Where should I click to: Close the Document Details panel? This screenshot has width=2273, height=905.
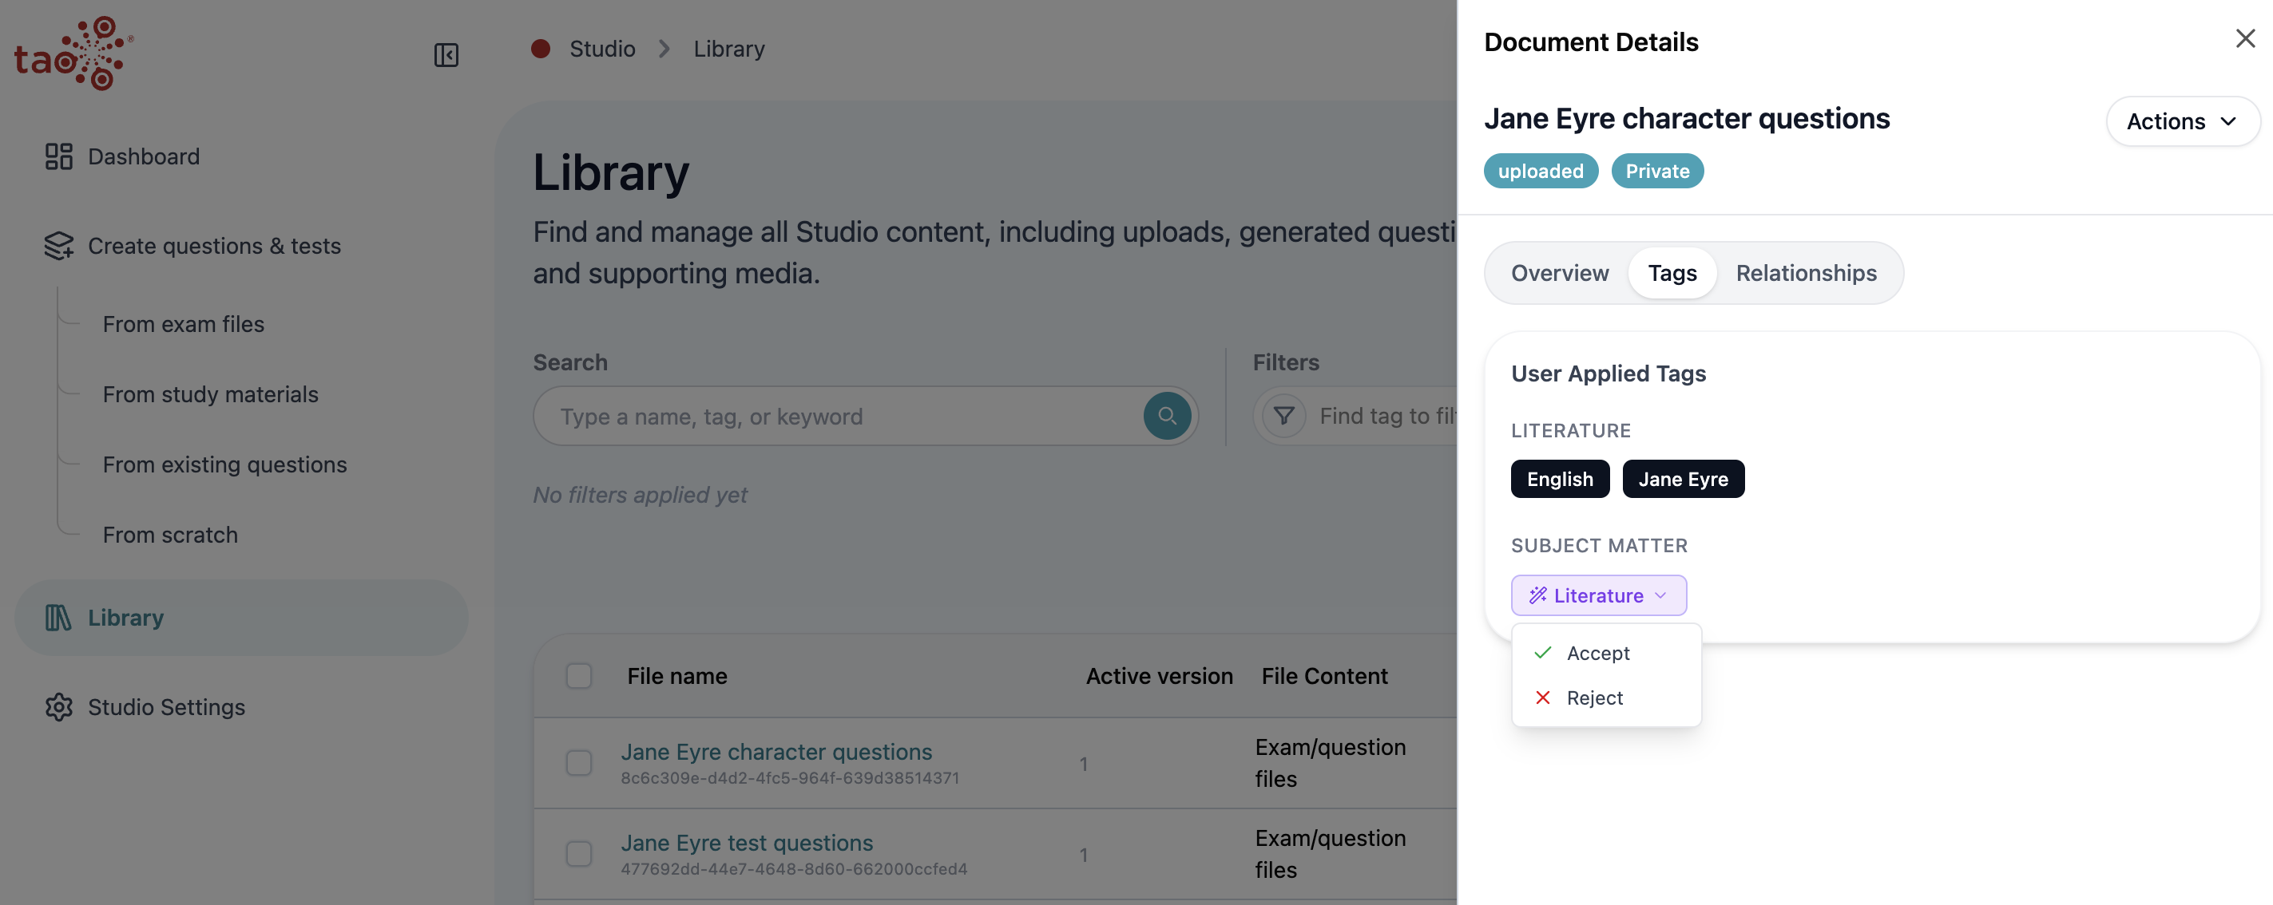(x=2245, y=39)
